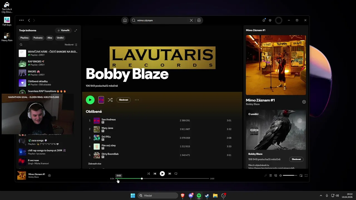Filter library by Umělci
Image resolution: width=356 pixels, height=200 pixels.
point(60,38)
